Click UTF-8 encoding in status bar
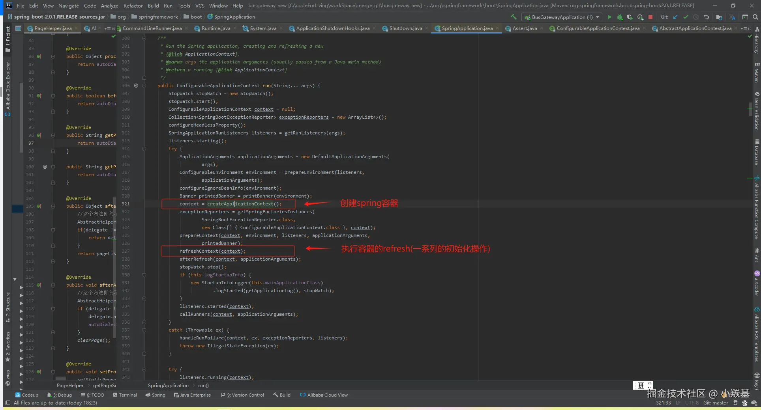 click(692, 403)
